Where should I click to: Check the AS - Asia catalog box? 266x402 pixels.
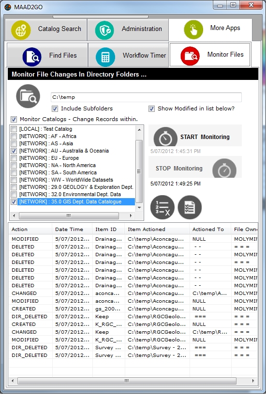pyautogui.click(x=14, y=143)
